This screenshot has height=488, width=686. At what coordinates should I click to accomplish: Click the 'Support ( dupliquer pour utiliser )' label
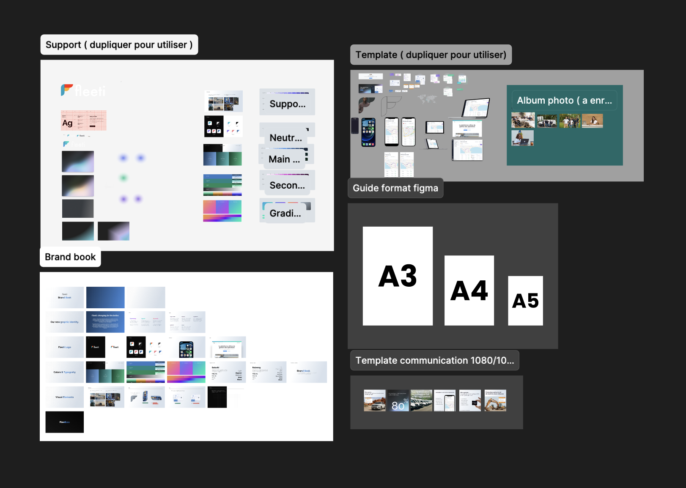(119, 45)
